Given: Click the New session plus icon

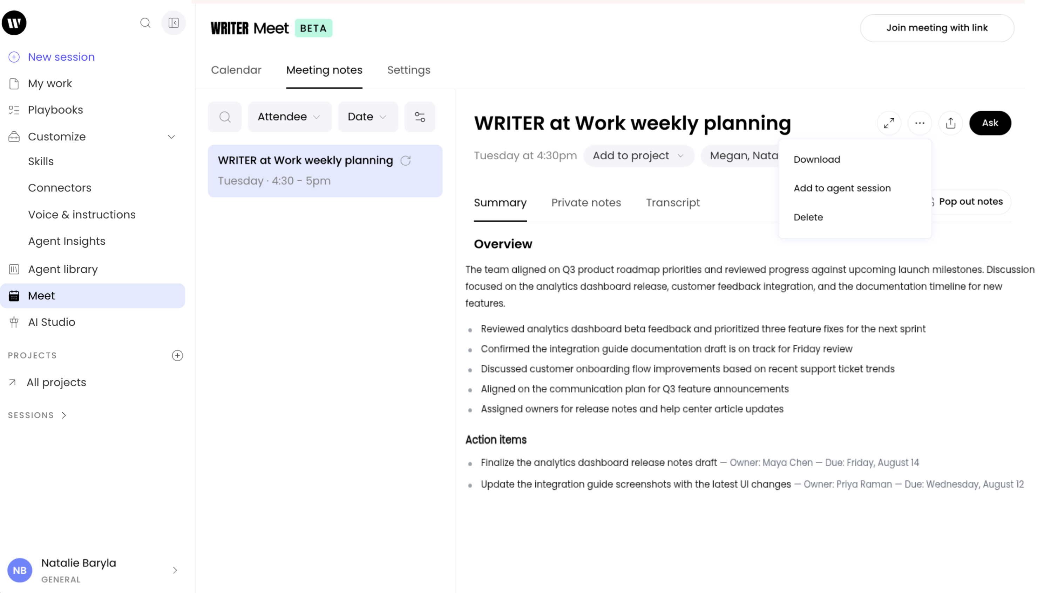Looking at the screenshot, I should point(14,57).
